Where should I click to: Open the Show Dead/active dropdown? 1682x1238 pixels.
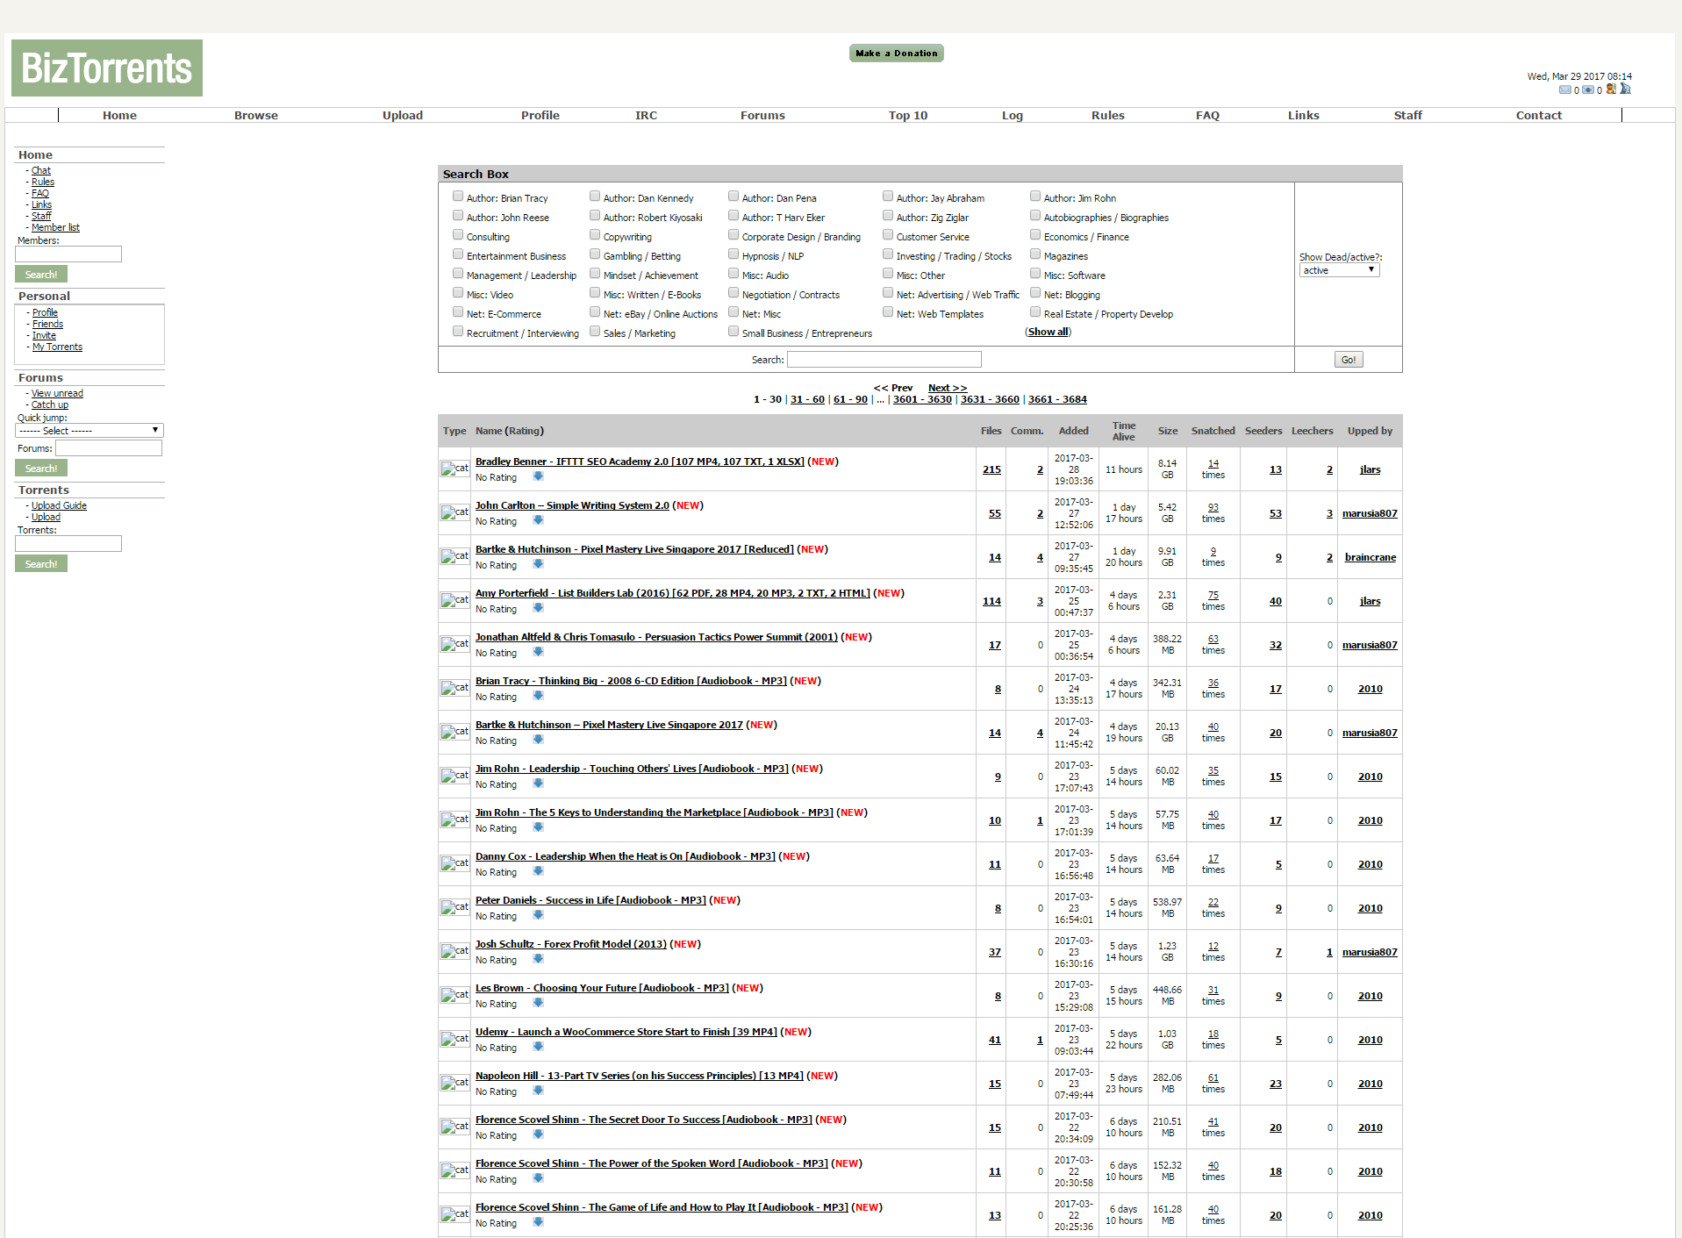[x=1339, y=270]
